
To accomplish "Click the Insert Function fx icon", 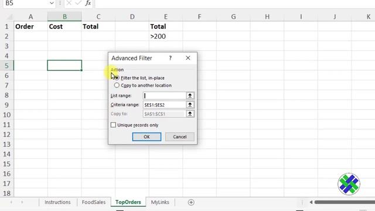I will (x=88, y=3).
